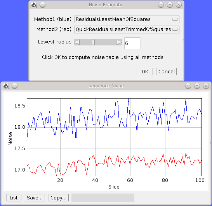212x206 pixels.
Task: Minimize the Noise Estimator window
Action: pos(161,5)
